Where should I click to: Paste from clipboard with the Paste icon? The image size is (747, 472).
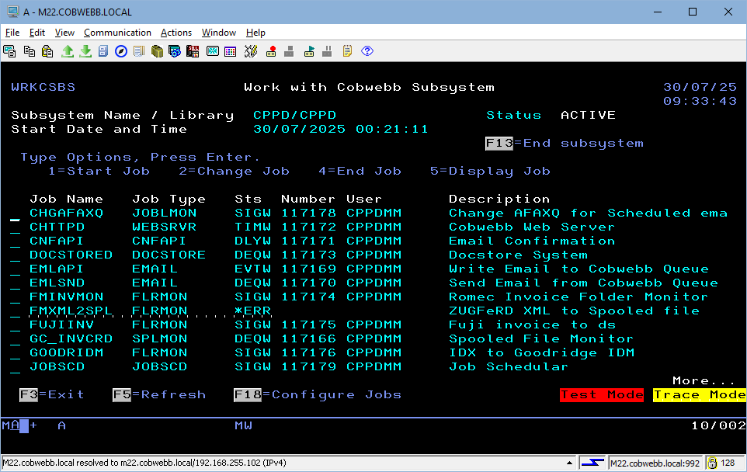click(x=47, y=51)
